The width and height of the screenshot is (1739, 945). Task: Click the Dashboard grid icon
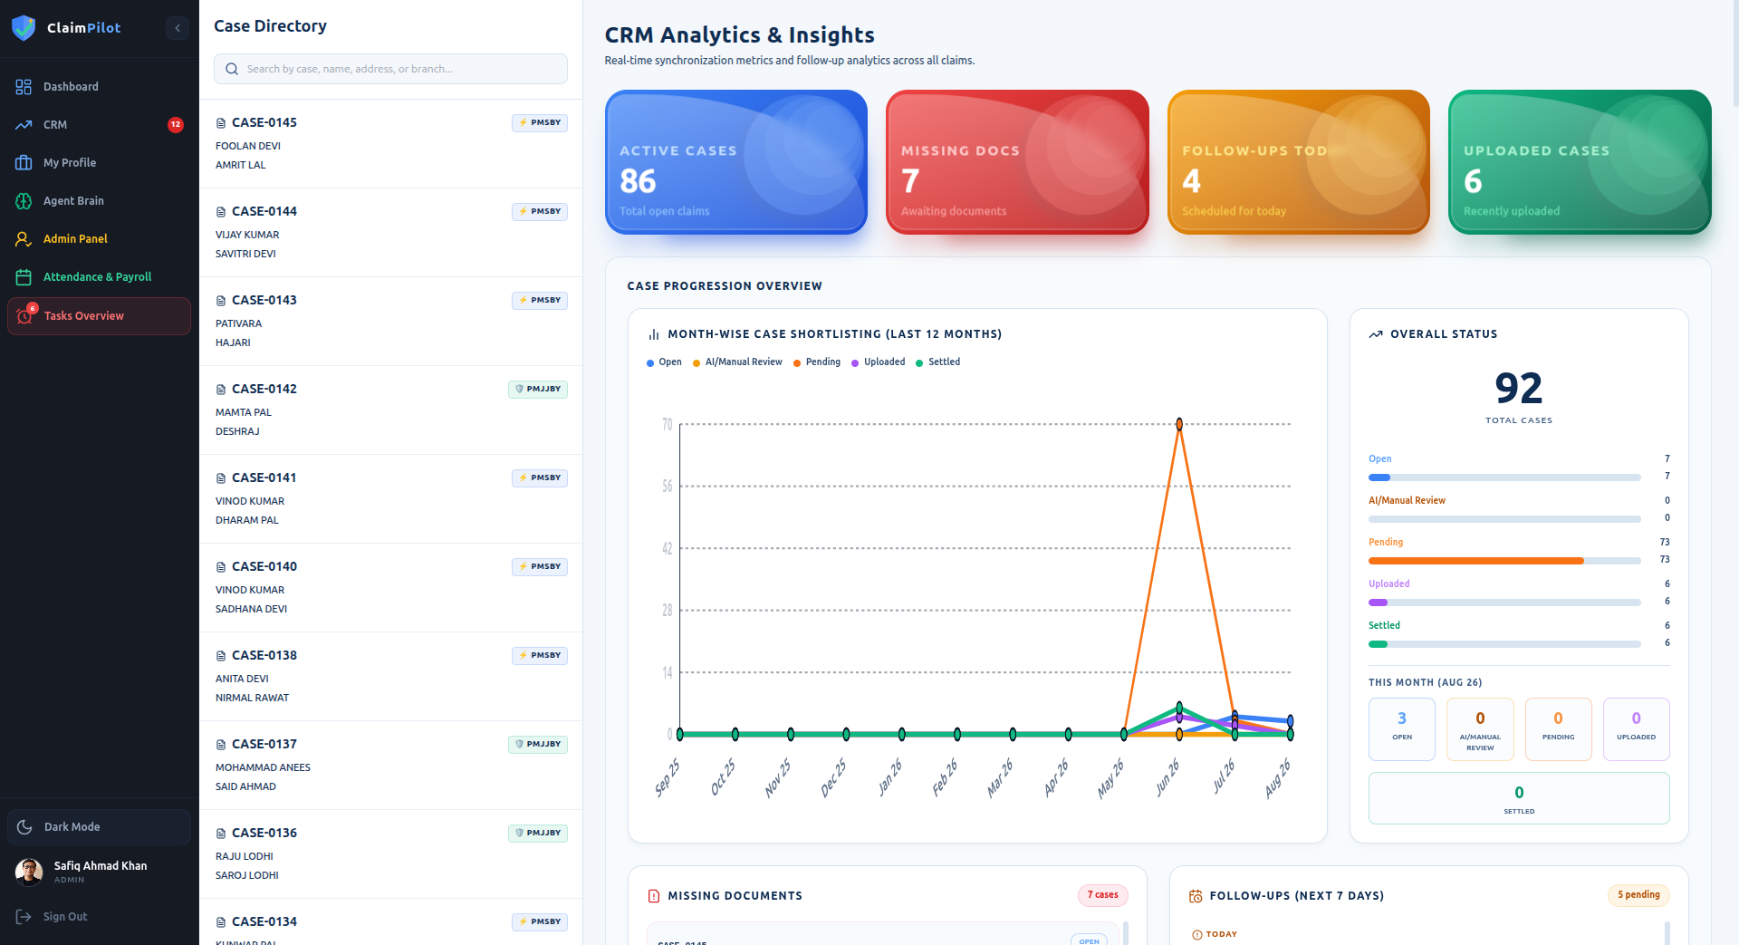tap(24, 87)
